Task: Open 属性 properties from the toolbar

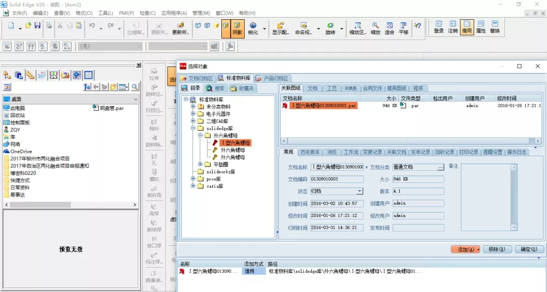Action: coord(481,27)
